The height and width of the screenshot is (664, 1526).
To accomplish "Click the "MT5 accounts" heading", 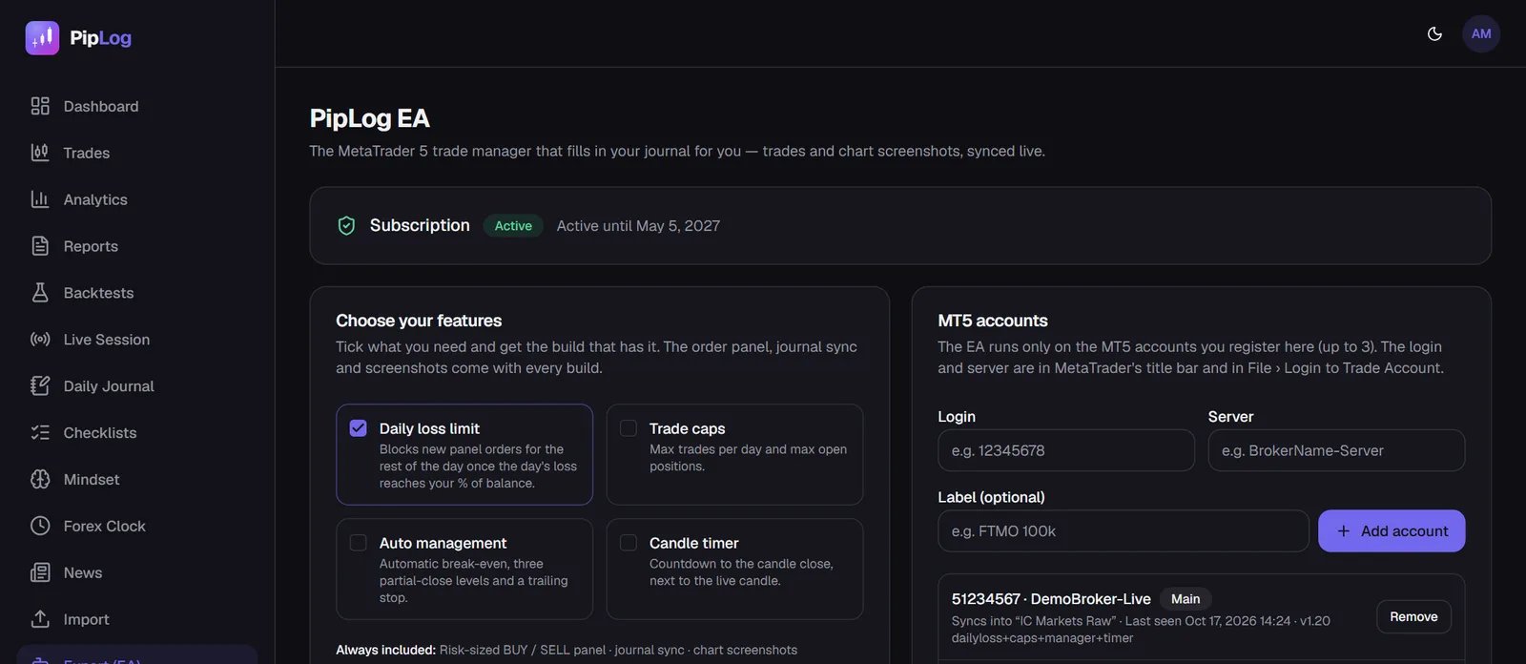I will click(992, 321).
